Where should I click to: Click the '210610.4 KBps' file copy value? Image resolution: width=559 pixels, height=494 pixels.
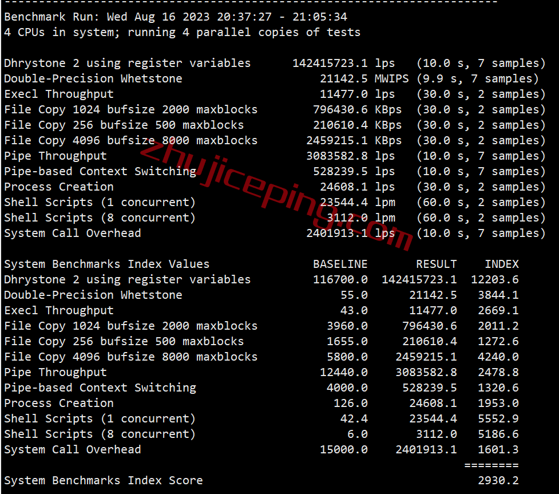point(357,125)
